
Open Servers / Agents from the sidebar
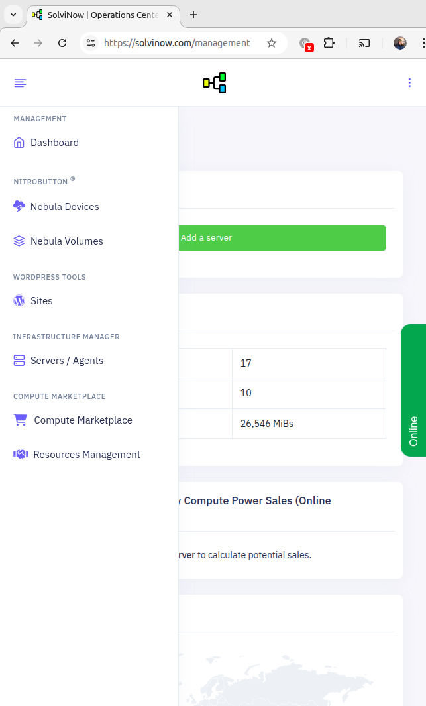point(66,360)
